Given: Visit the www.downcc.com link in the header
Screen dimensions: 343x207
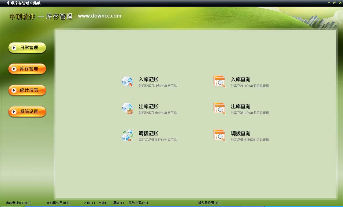Looking at the screenshot, I should (99, 16).
